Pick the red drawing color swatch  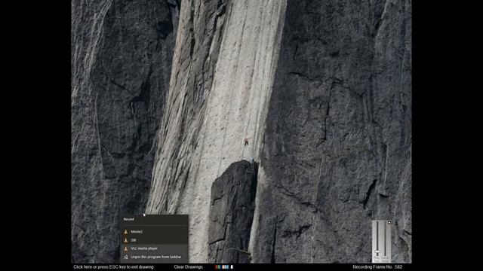tap(217, 267)
